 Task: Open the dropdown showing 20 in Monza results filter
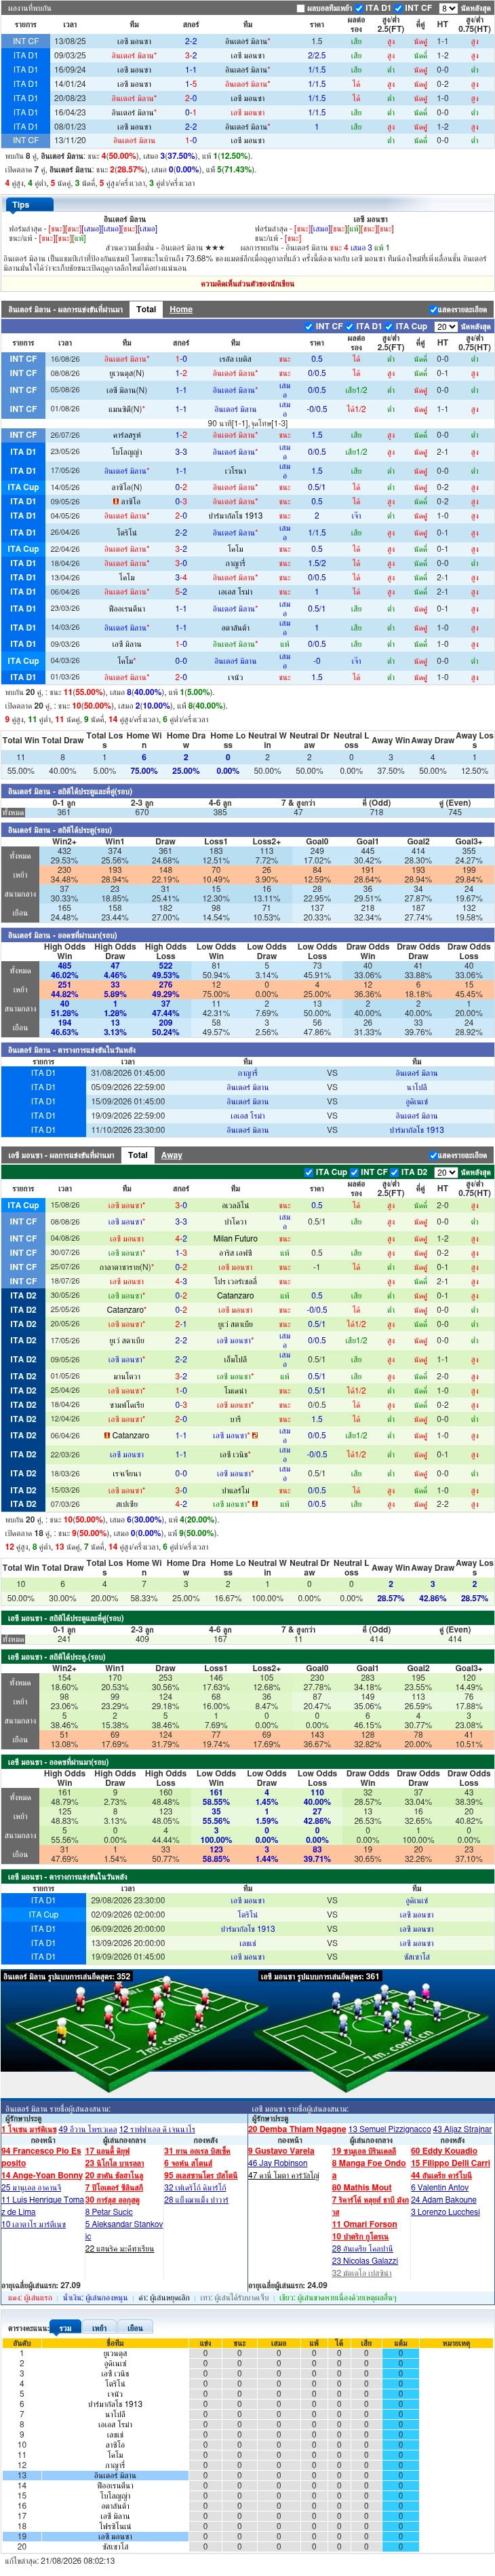tap(445, 1172)
